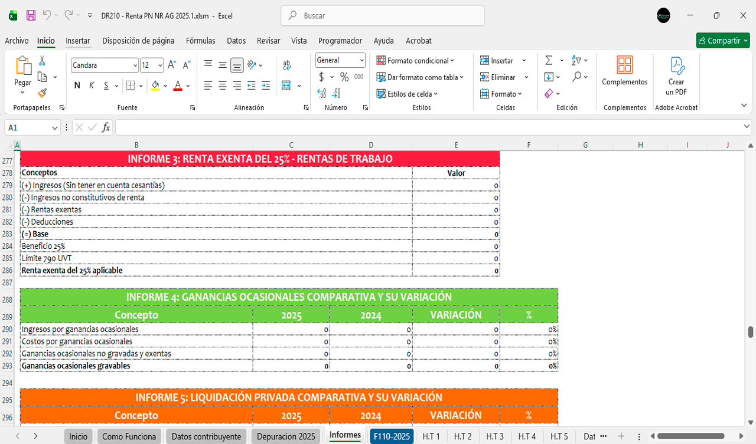Image resolution: width=756 pixels, height=444 pixels.
Task: Click the yellow fill color swatch
Action: click(155, 85)
